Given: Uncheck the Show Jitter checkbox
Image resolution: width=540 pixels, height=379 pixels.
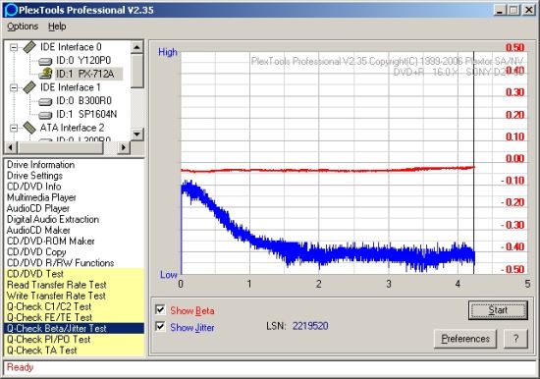Looking at the screenshot, I should [x=160, y=326].
